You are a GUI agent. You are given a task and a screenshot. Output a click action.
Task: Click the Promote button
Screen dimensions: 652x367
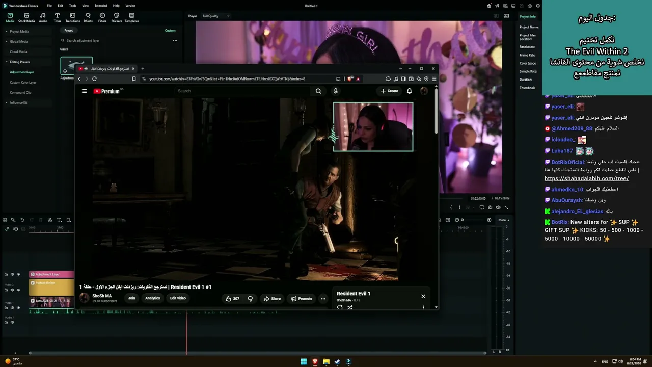(302, 299)
